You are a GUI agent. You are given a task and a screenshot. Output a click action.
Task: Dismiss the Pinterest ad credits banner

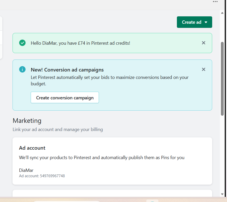[x=203, y=43]
